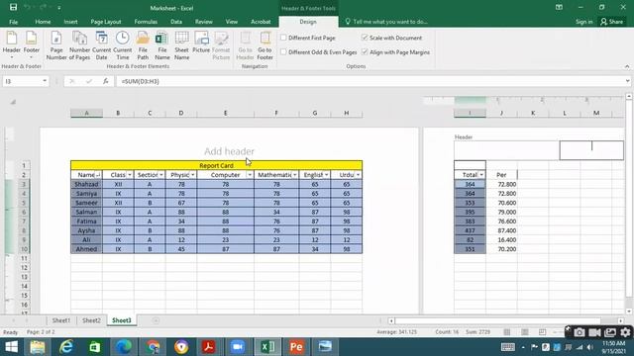The width and height of the screenshot is (634, 356).
Task: Switch to the Home ribbon tab
Action: coord(43,22)
